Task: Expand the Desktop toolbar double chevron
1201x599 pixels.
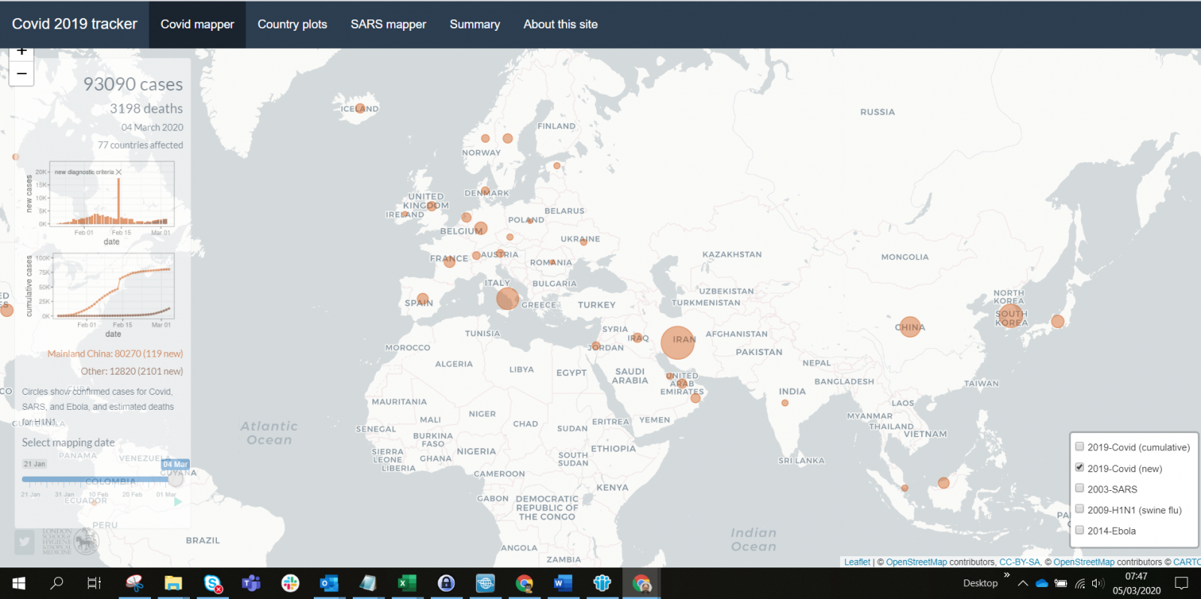Action: point(1007,575)
